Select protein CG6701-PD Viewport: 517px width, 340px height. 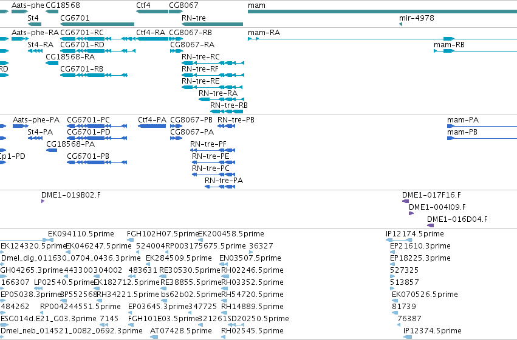(97, 138)
